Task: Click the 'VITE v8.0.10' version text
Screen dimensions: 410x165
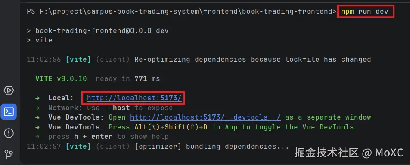Action: coord(61,78)
